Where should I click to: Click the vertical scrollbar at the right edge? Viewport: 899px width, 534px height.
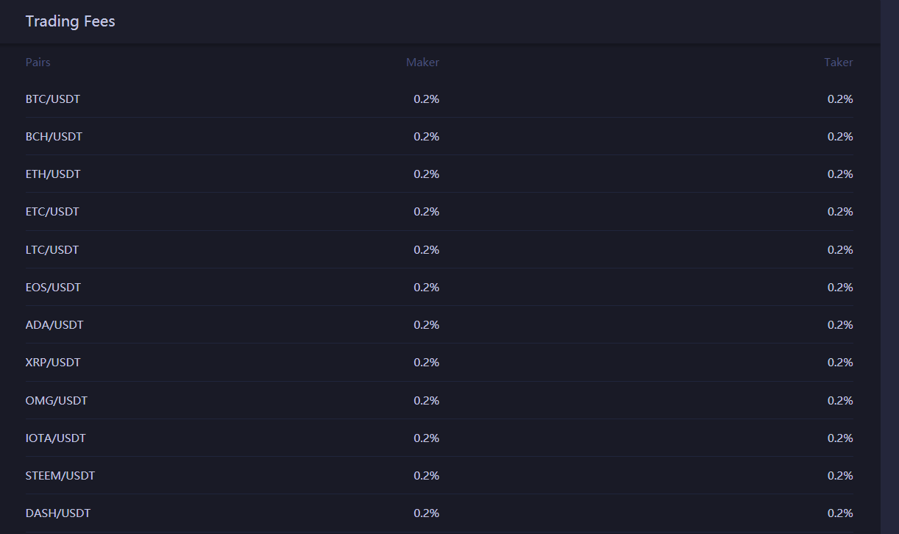click(889, 267)
